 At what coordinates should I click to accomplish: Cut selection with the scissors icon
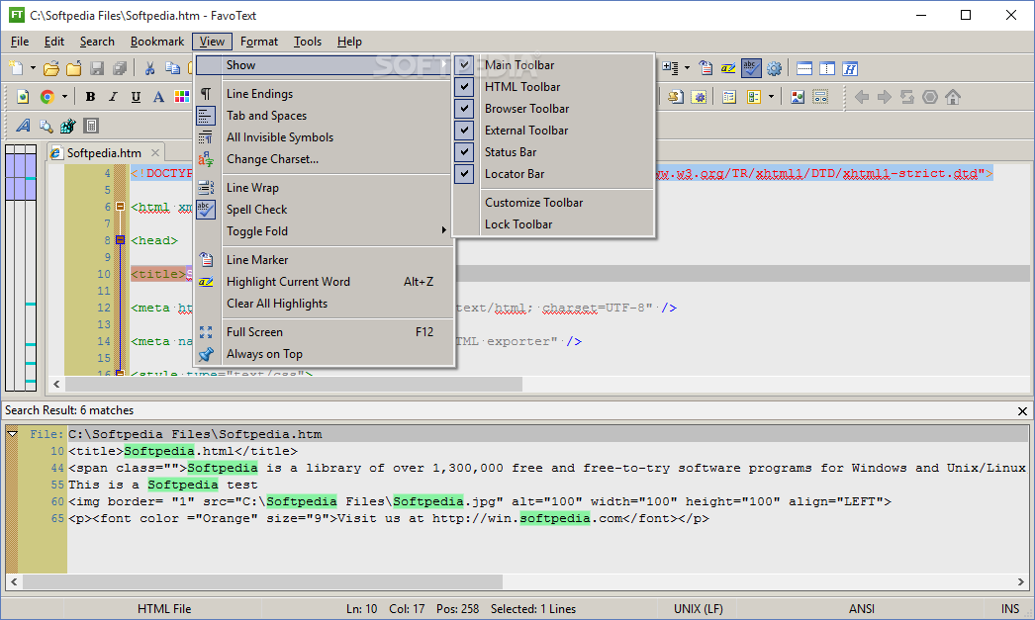click(149, 68)
